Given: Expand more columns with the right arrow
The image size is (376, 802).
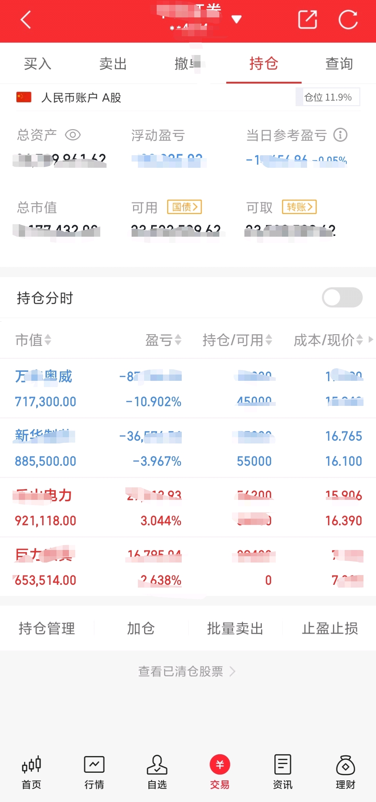Looking at the screenshot, I should click(371, 339).
